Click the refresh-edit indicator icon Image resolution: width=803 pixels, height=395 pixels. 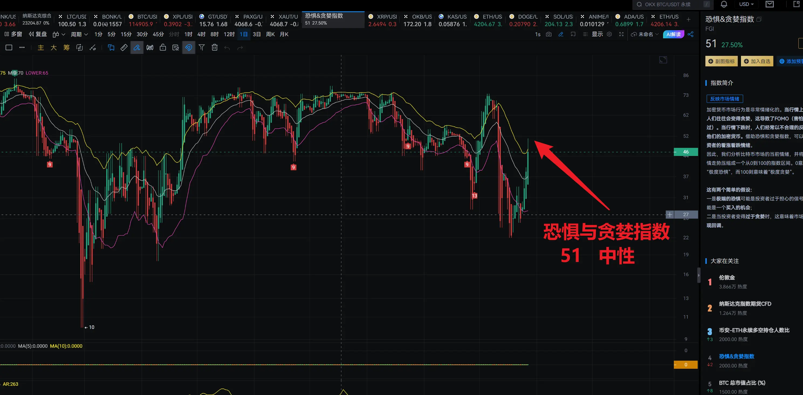[x=80, y=47]
